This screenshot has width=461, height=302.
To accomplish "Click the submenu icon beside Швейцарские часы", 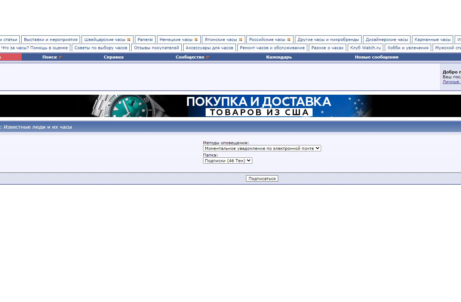I will pos(129,40).
